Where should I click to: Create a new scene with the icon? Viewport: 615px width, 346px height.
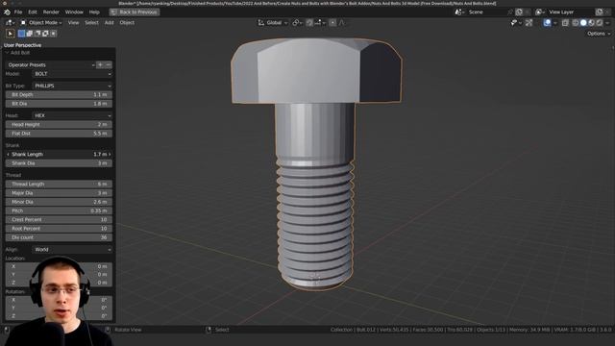click(x=519, y=12)
